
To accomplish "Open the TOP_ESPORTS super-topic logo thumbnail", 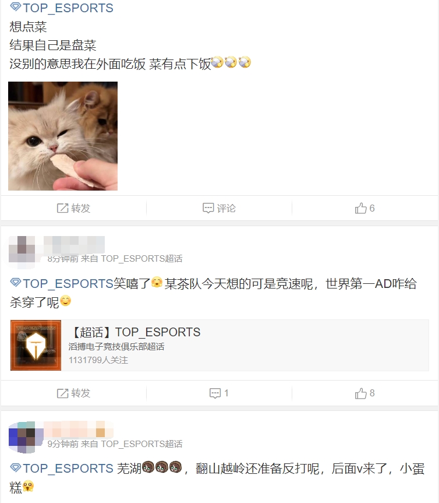I will click(36, 345).
